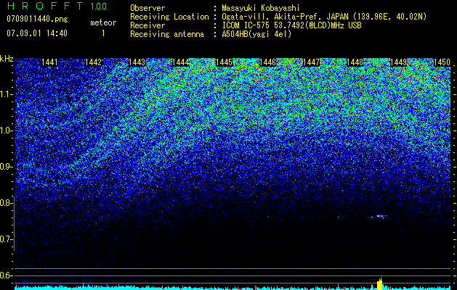Click the Receiving antenna label
Image resolution: width=457 pixels, height=290 pixels.
click(167, 34)
